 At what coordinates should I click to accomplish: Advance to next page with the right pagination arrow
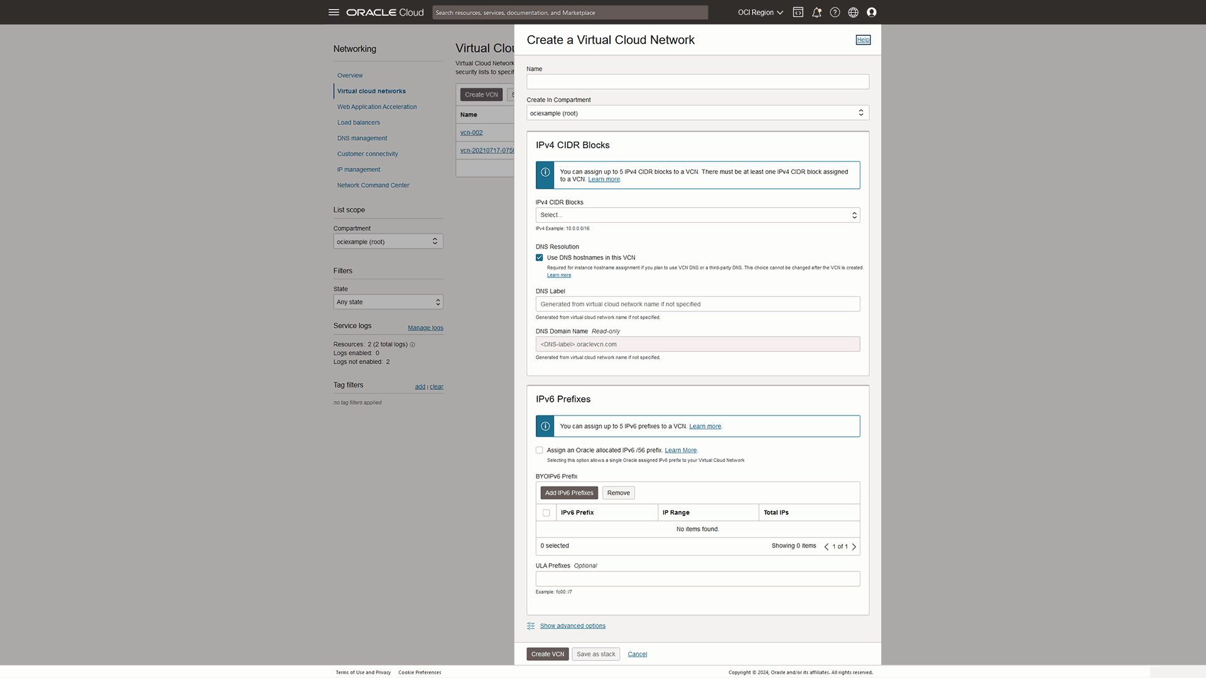[854, 546]
